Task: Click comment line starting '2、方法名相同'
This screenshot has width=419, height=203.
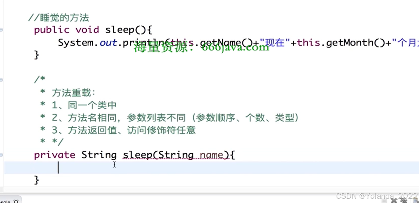Action: coord(175,118)
